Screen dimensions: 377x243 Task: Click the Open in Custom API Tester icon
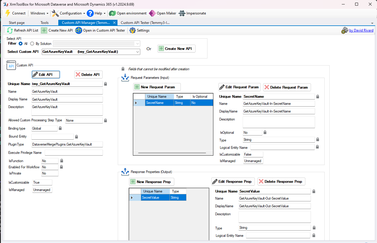point(78,30)
